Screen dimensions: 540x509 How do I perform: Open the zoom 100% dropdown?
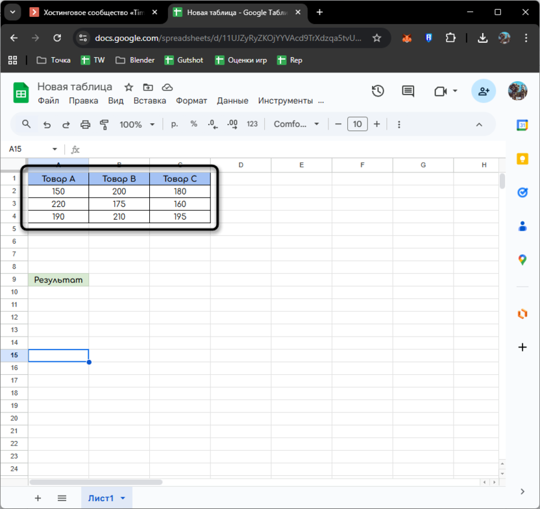point(137,124)
